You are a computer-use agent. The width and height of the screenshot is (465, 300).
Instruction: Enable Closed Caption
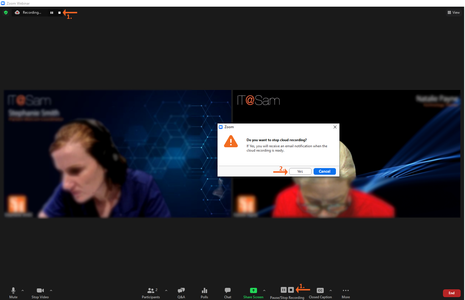[320, 292]
